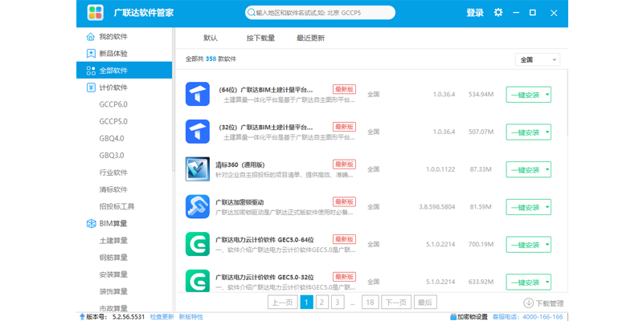Select 土建算量 in the sidebar
The width and height of the screenshot is (643, 321).
(x=113, y=240)
